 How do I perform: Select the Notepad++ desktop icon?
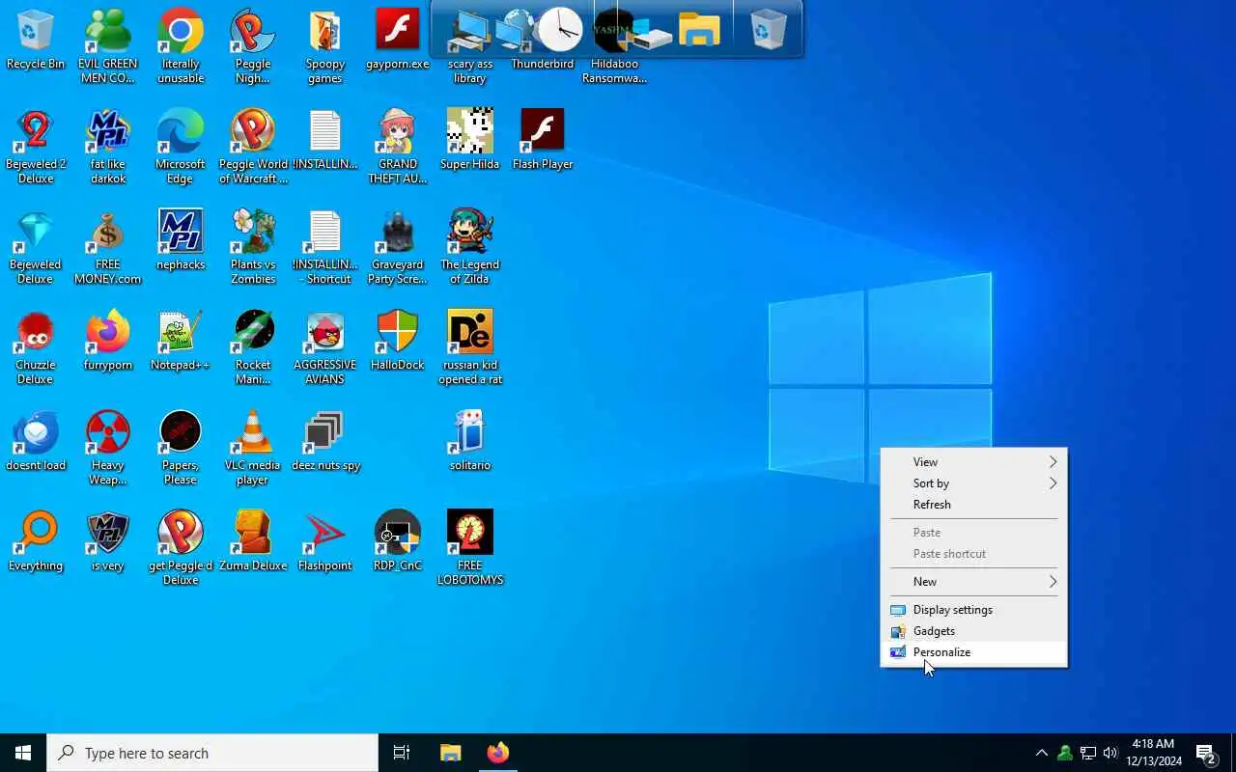181,341
